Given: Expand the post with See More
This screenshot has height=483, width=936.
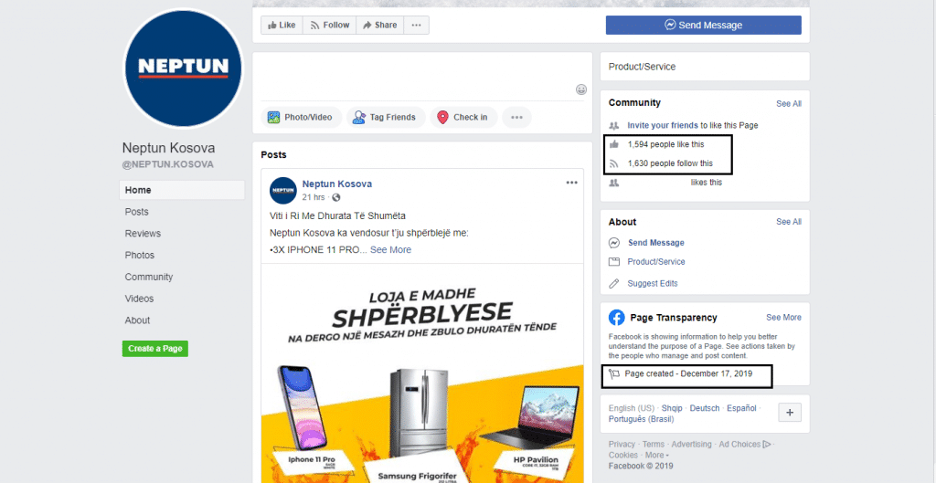Looking at the screenshot, I should coord(390,250).
